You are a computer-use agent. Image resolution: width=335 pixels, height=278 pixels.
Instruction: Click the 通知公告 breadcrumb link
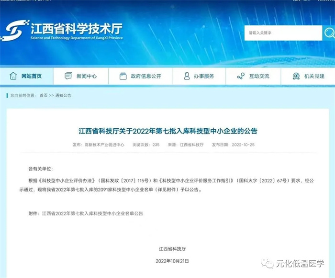click(x=63, y=96)
